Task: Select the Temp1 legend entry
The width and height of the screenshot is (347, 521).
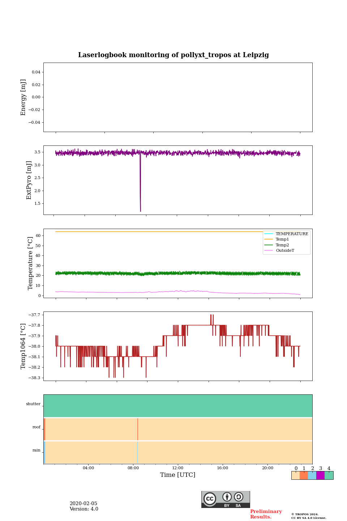Action: [x=282, y=239]
